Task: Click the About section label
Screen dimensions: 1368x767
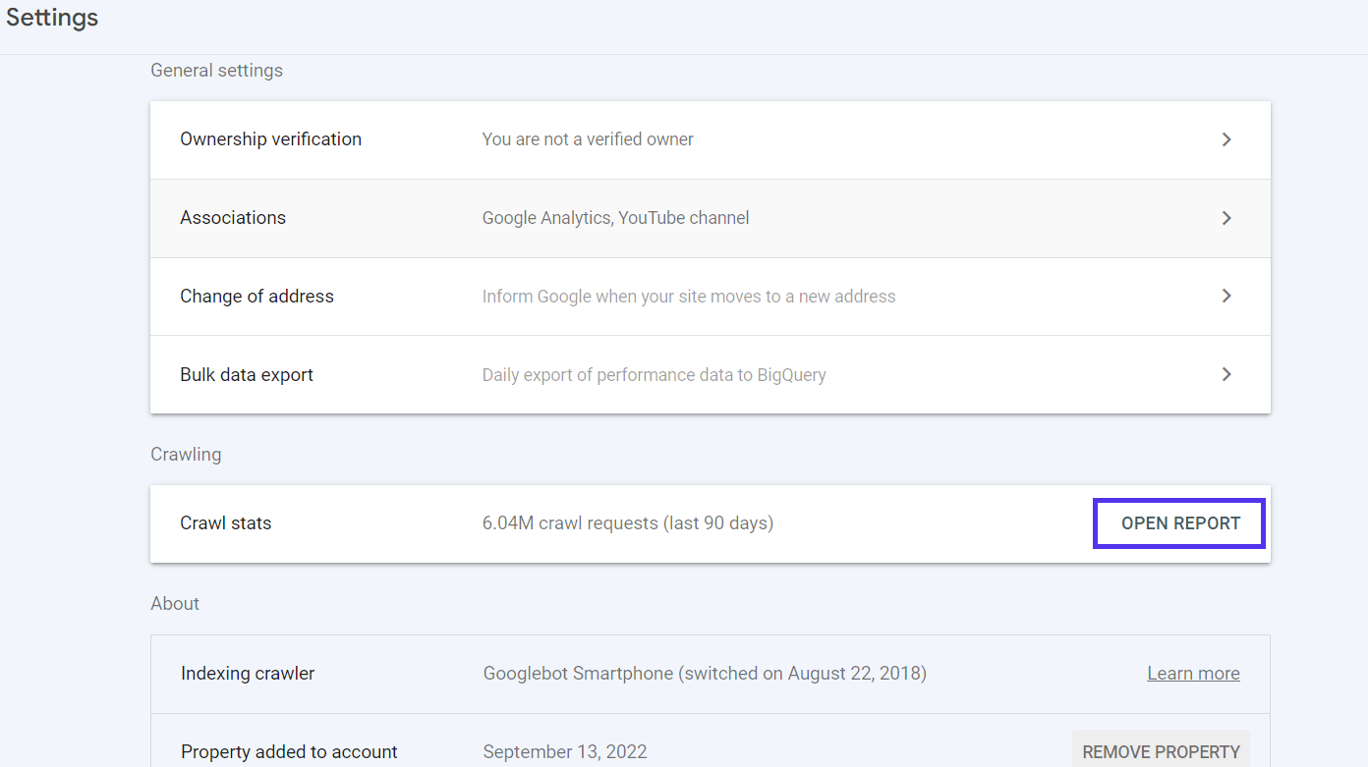Action: coord(175,603)
